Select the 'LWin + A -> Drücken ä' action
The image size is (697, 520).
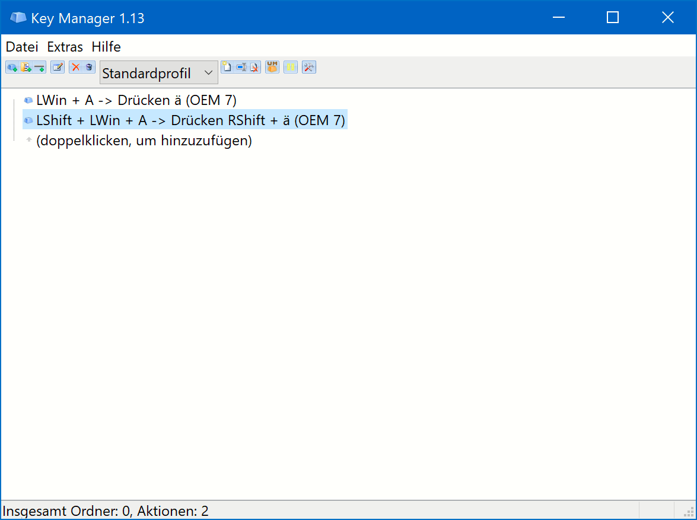click(136, 100)
